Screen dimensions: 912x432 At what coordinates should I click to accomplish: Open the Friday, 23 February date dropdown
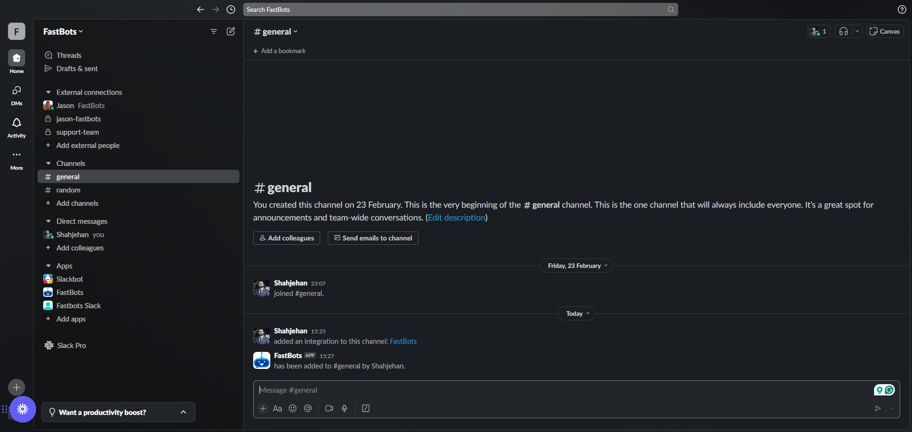click(x=576, y=266)
